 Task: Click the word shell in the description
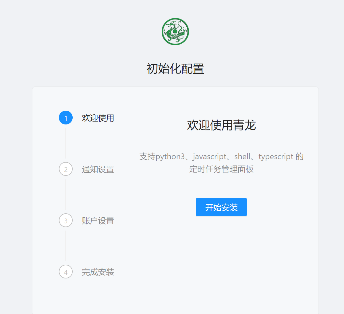tap(242, 157)
